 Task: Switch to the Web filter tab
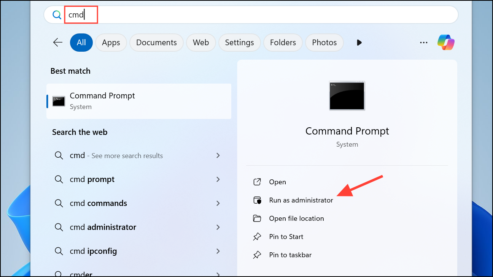pyautogui.click(x=201, y=43)
